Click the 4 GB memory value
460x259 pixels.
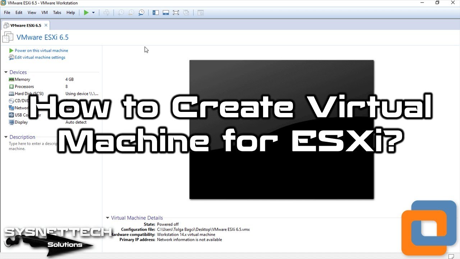point(69,79)
